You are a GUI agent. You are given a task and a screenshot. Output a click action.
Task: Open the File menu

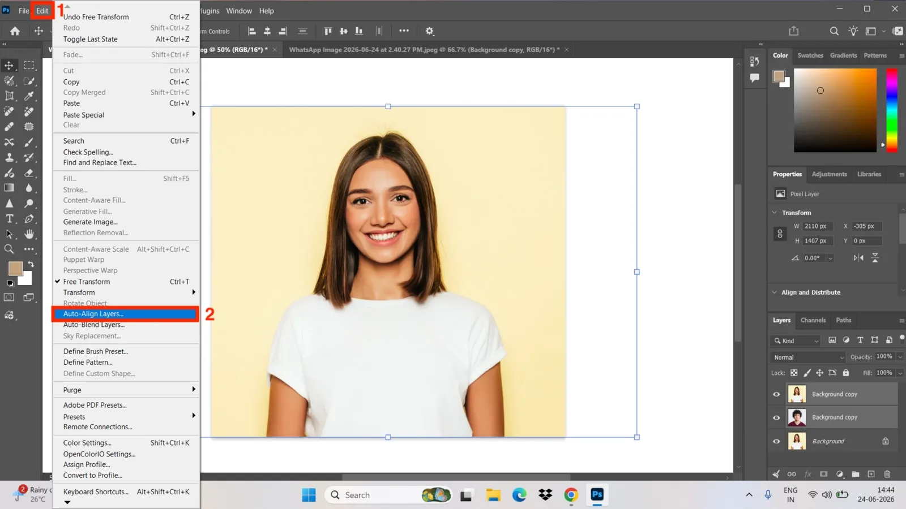(x=24, y=11)
